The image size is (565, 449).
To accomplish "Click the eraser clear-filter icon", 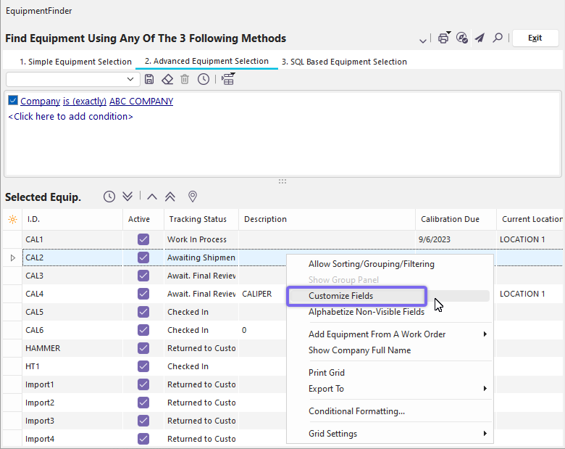I will [x=167, y=79].
